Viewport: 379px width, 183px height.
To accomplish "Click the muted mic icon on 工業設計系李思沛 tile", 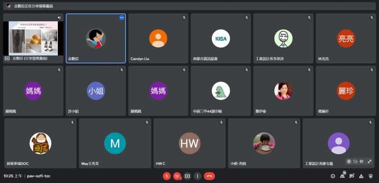I will click(309, 18).
